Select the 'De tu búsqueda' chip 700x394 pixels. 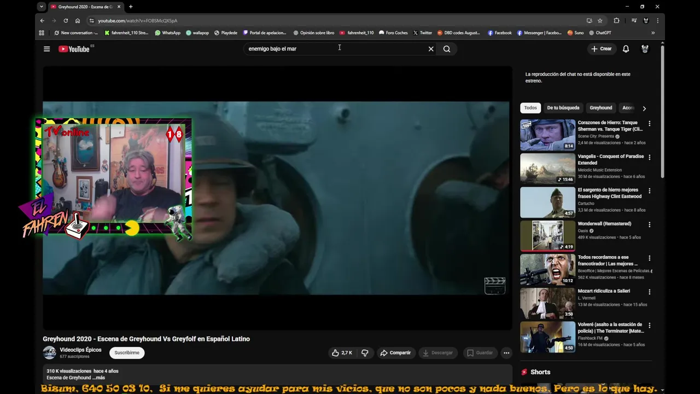[563, 108]
